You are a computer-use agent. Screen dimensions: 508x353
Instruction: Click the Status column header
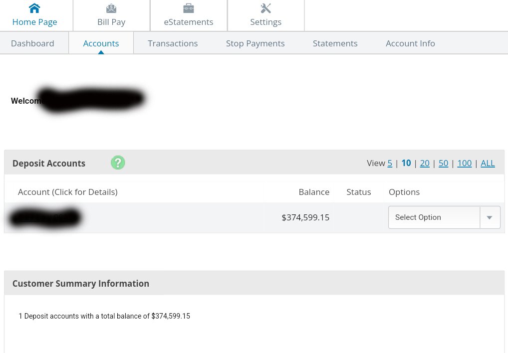pyautogui.click(x=359, y=192)
